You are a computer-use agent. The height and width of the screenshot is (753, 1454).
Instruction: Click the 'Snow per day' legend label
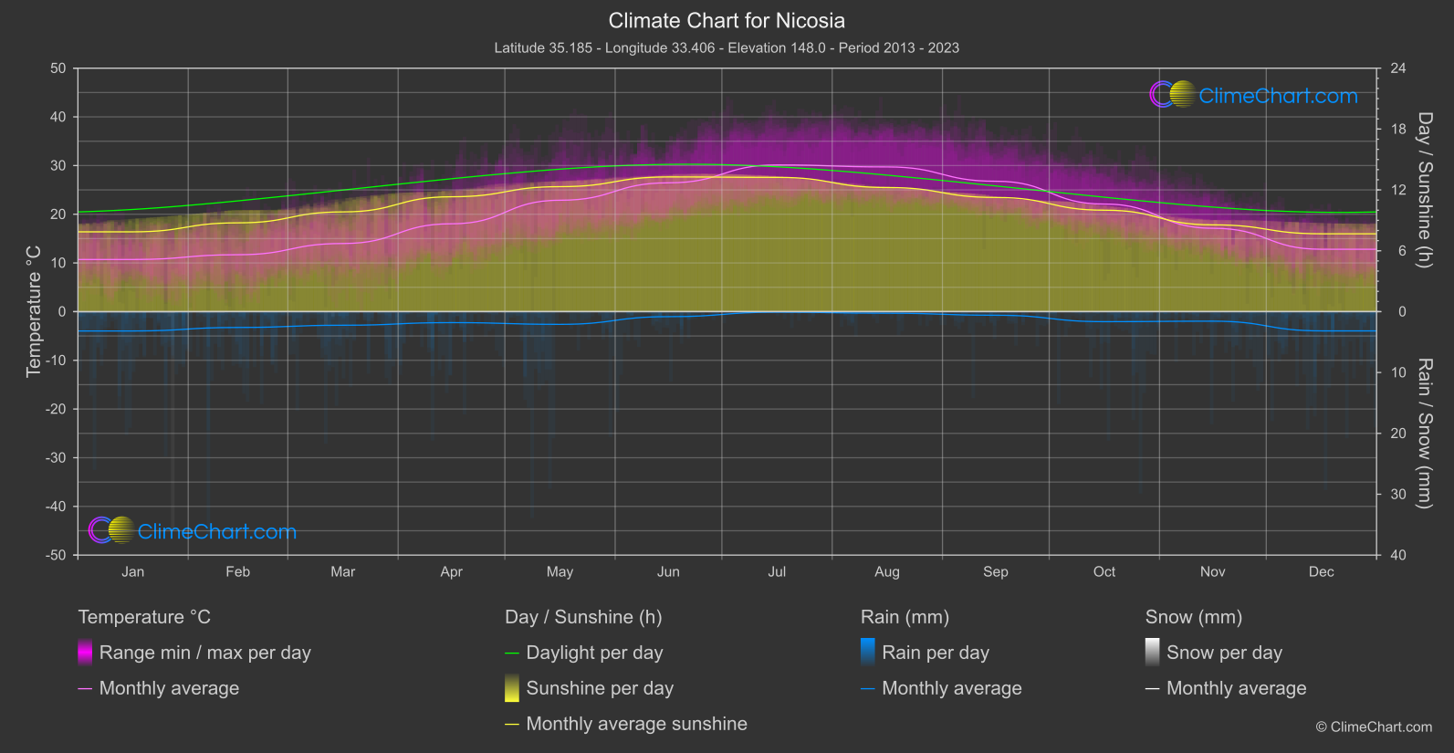point(1224,653)
